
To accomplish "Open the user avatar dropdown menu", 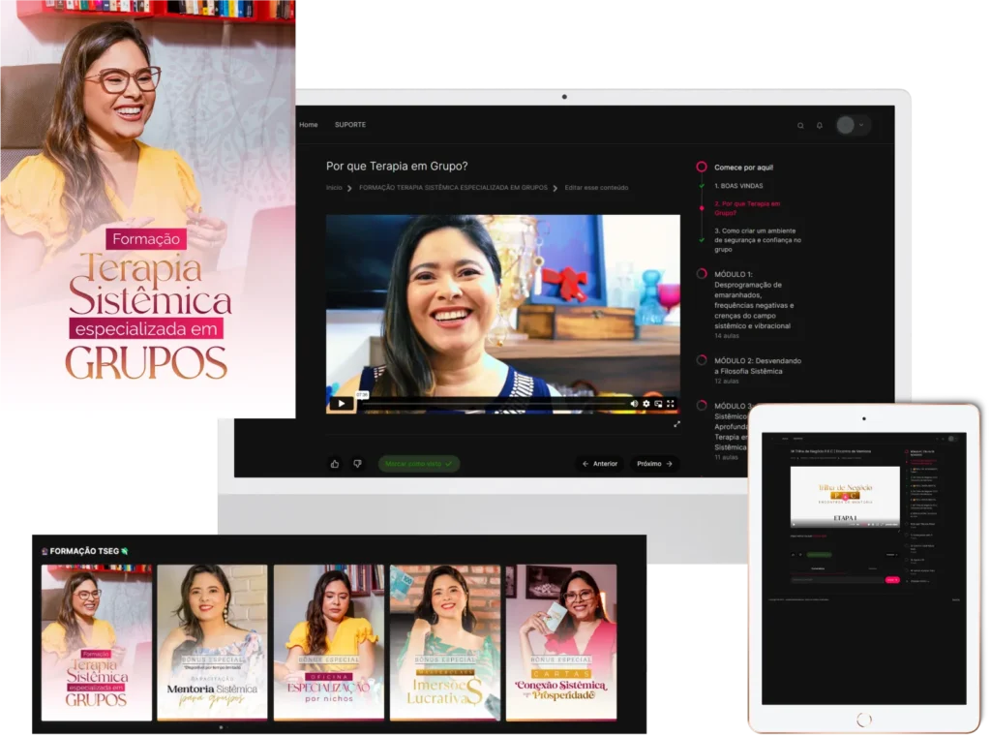I will click(x=852, y=125).
